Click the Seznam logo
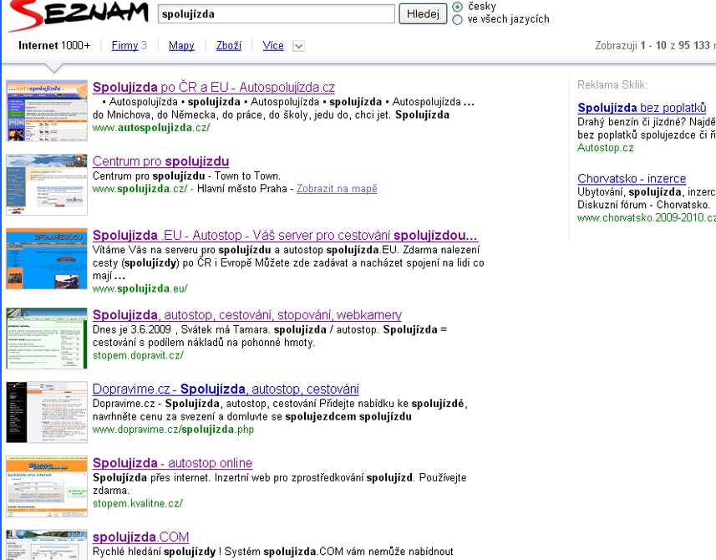716x560 pixels. (78, 14)
